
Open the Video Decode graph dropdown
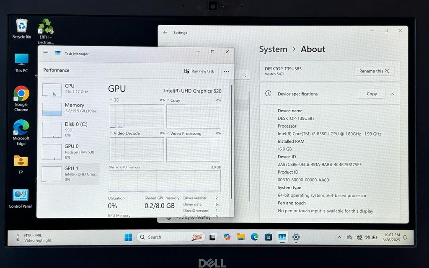tap(111, 133)
